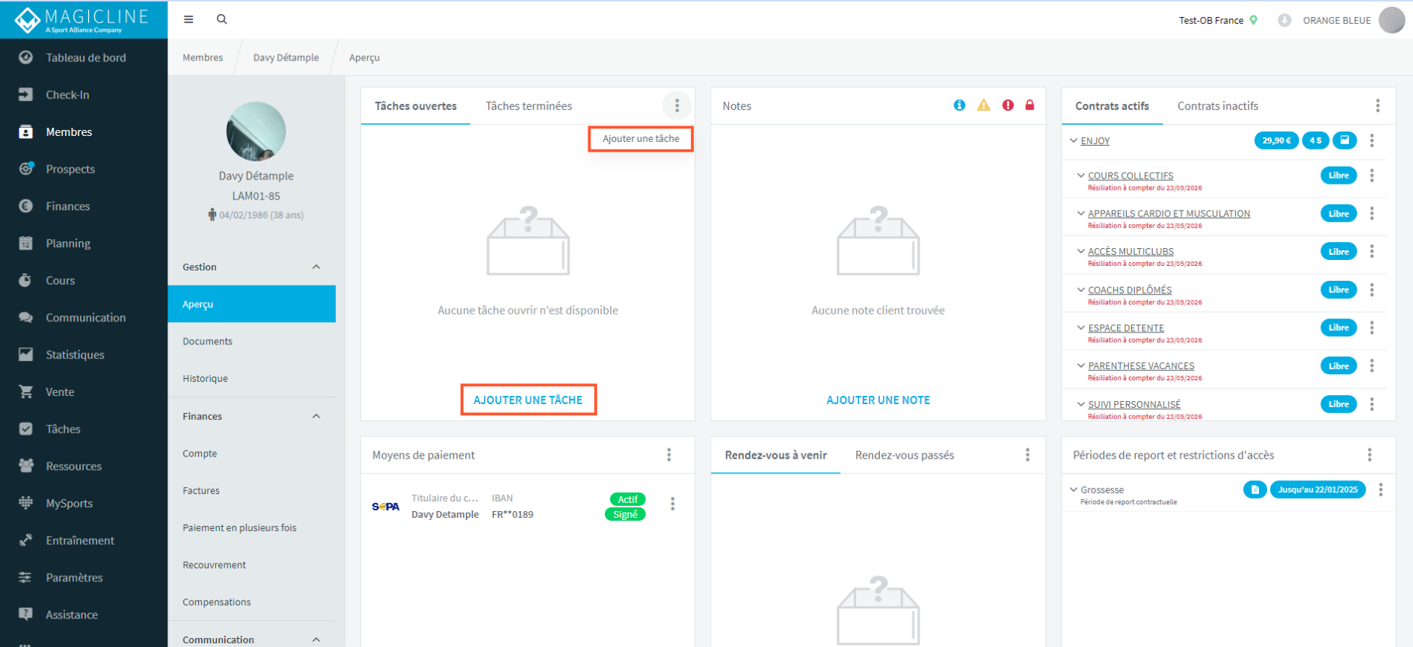1413x647 pixels.
Task: Expand ACCÈS MULTICLUBS row
Action: pyautogui.click(x=1081, y=251)
